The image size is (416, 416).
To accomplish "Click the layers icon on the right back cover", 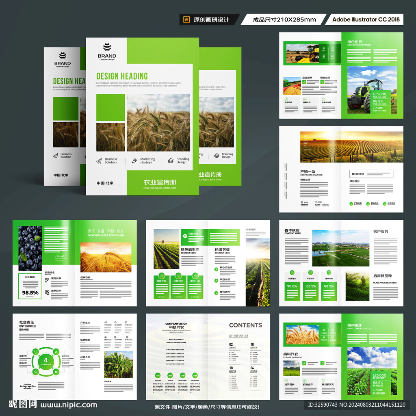I will click(217, 156).
